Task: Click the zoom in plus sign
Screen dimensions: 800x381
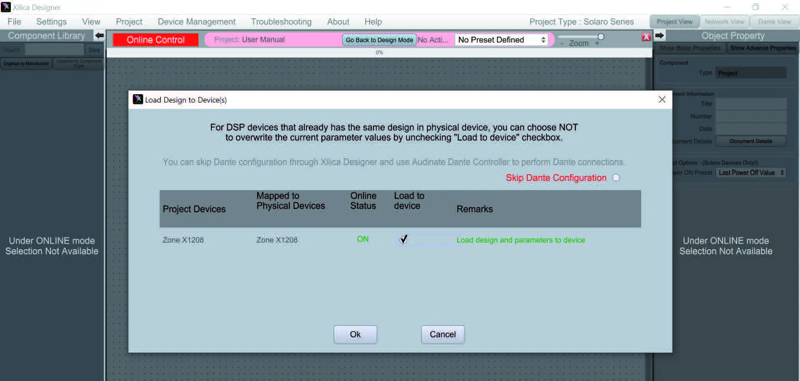Action: [597, 43]
